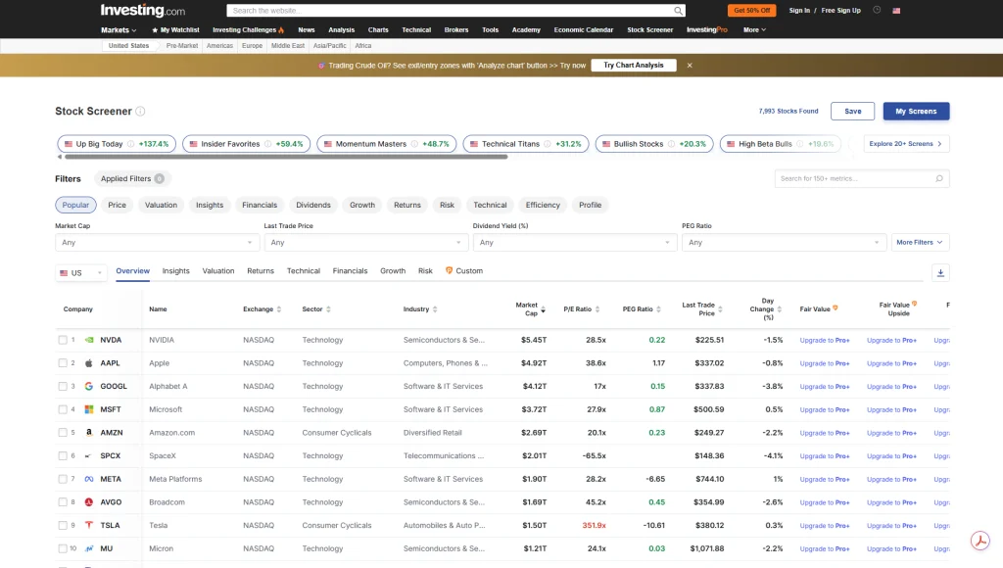Image resolution: width=1003 pixels, height=568 pixels.
Task: Check the box for NVDA row
Action: pyautogui.click(x=63, y=340)
